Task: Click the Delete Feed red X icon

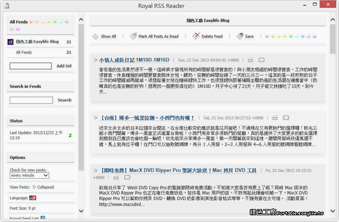Action: coord(196,35)
